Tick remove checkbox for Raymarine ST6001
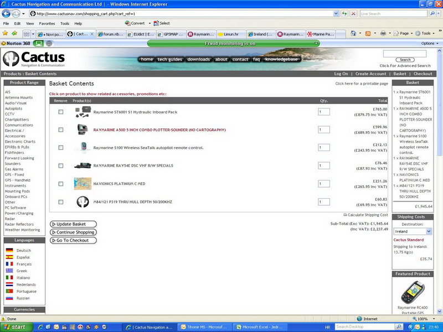Screen dimensions: 443x332 point(61,112)
